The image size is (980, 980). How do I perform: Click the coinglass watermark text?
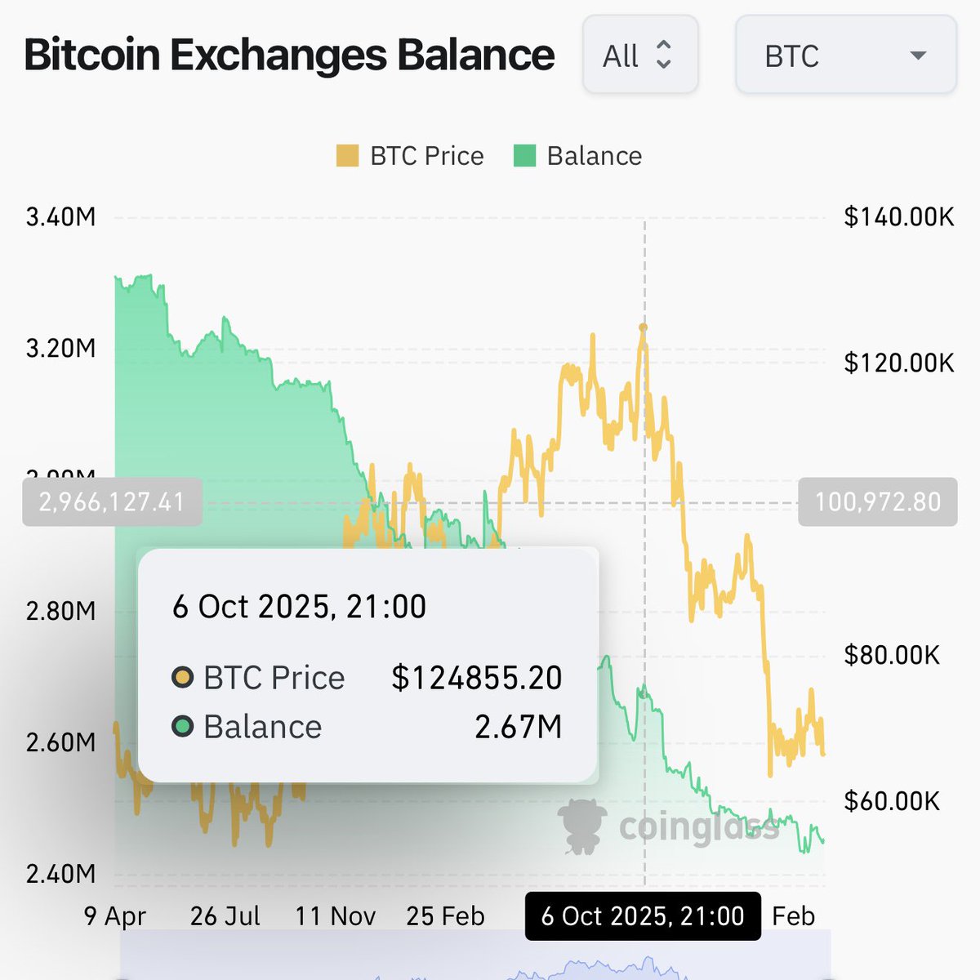[698, 826]
